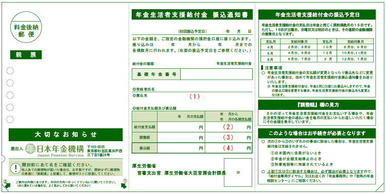Click the red (2) marker in 給付金支払額 row

coord(227,127)
